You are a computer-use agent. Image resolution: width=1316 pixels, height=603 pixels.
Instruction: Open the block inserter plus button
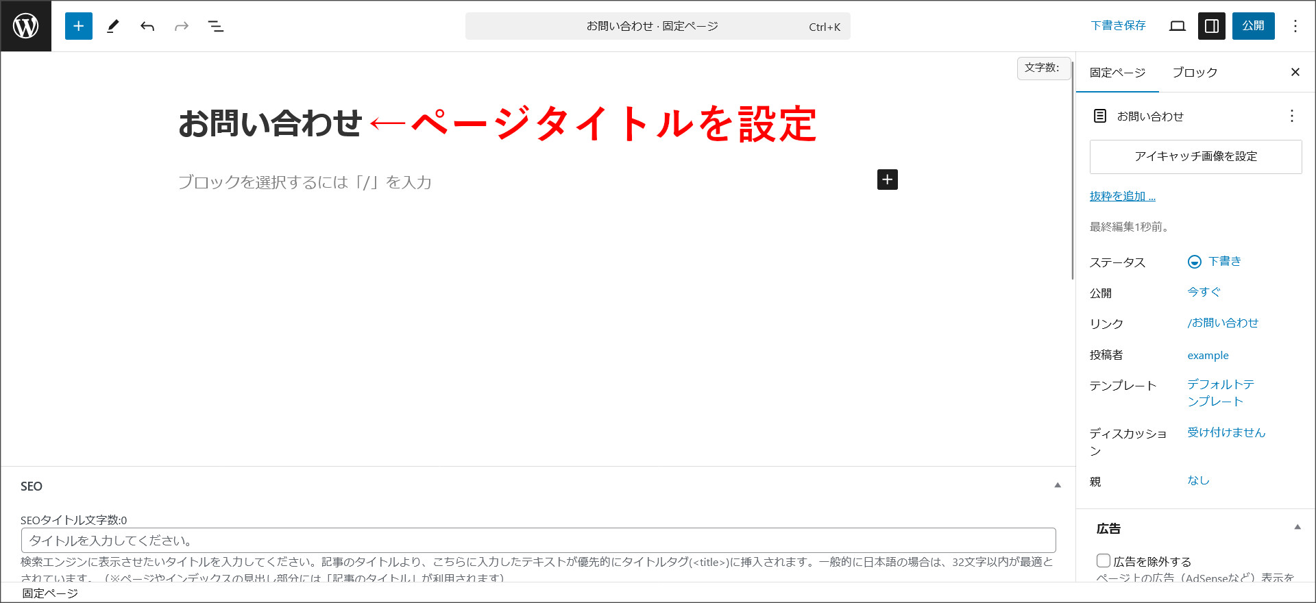(x=79, y=26)
